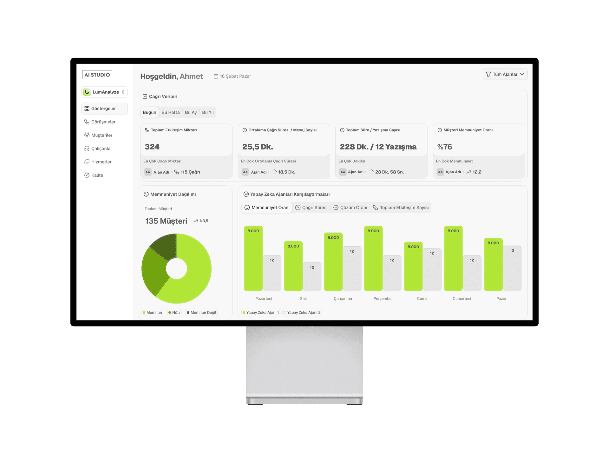
Task: Switch to the Bu Hafta tab
Action: [x=170, y=112]
